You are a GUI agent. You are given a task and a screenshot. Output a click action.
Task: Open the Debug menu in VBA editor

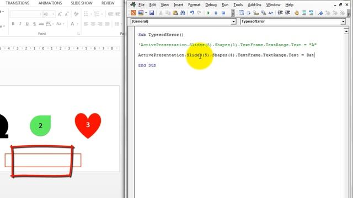click(x=211, y=5)
